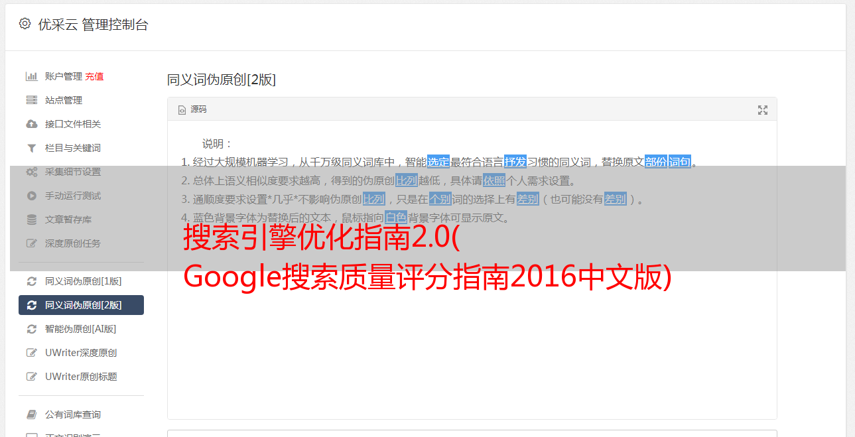The image size is (855, 437).
Task: Click highlighted word 部份 in first line
Action: click(656, 162)
